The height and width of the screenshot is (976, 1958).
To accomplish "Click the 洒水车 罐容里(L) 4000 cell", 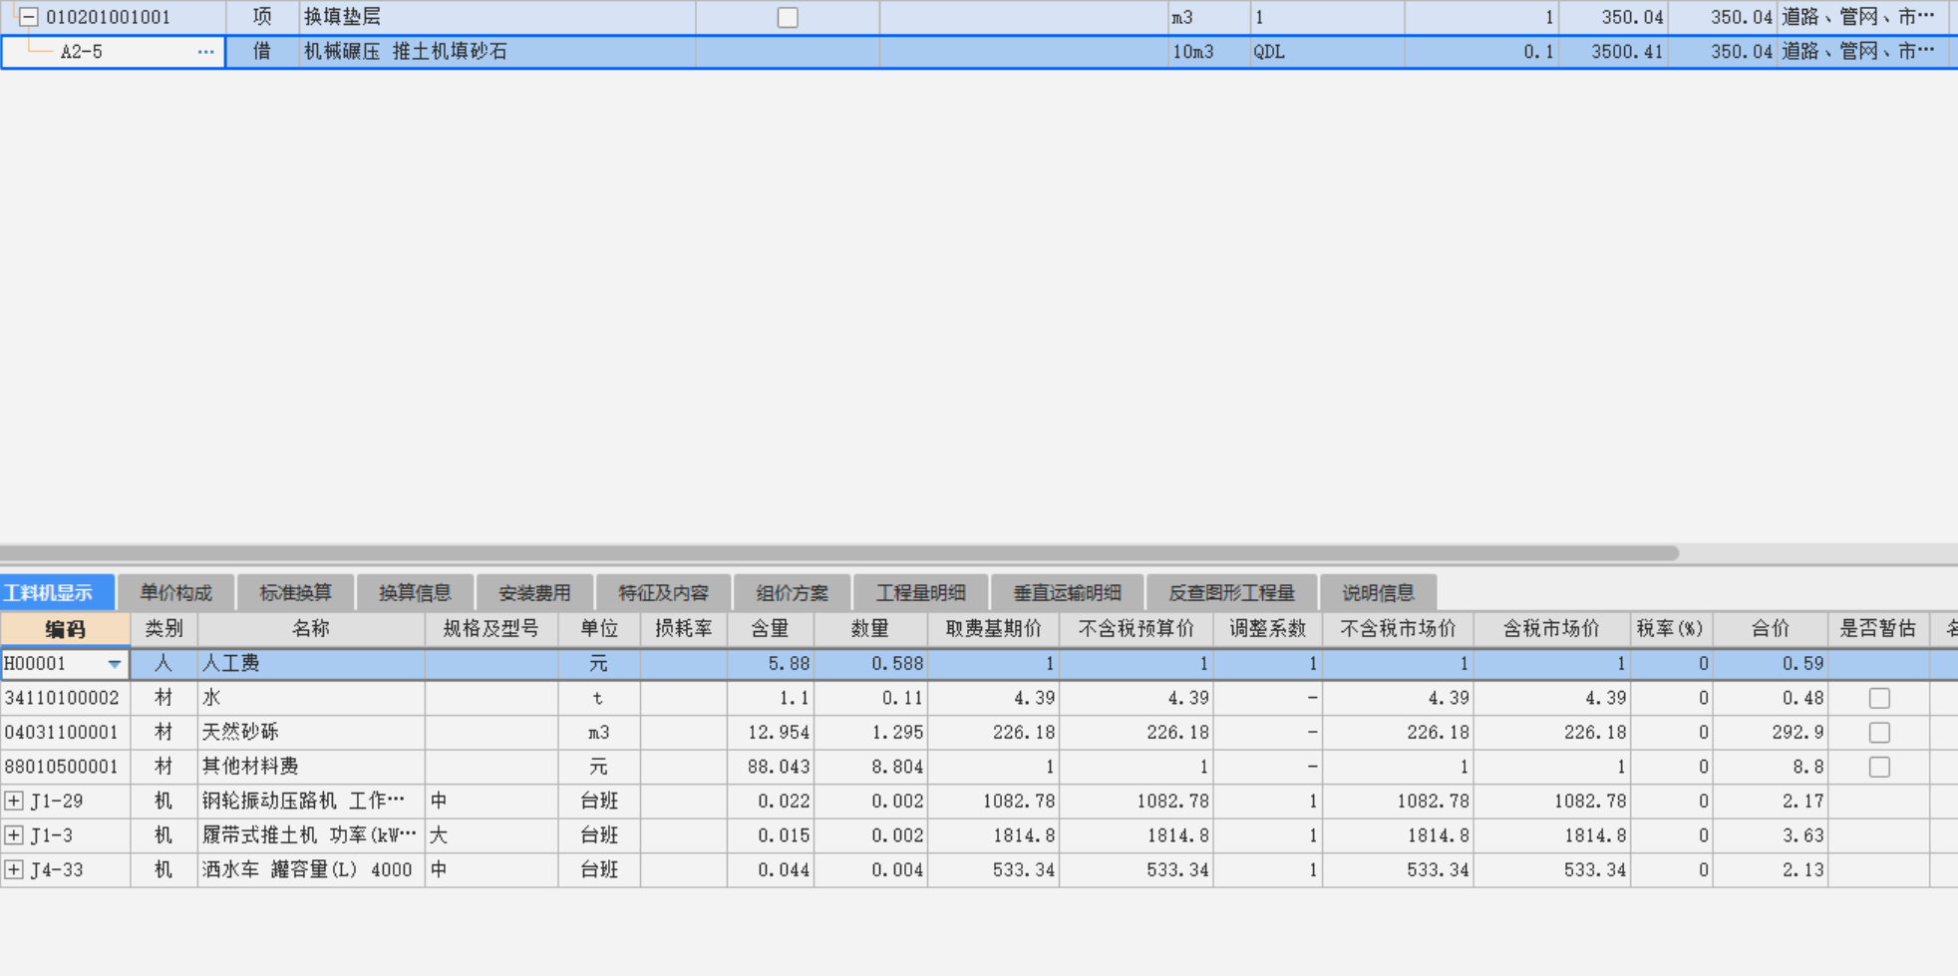I will pyautogui.click(x=311, y=869).
